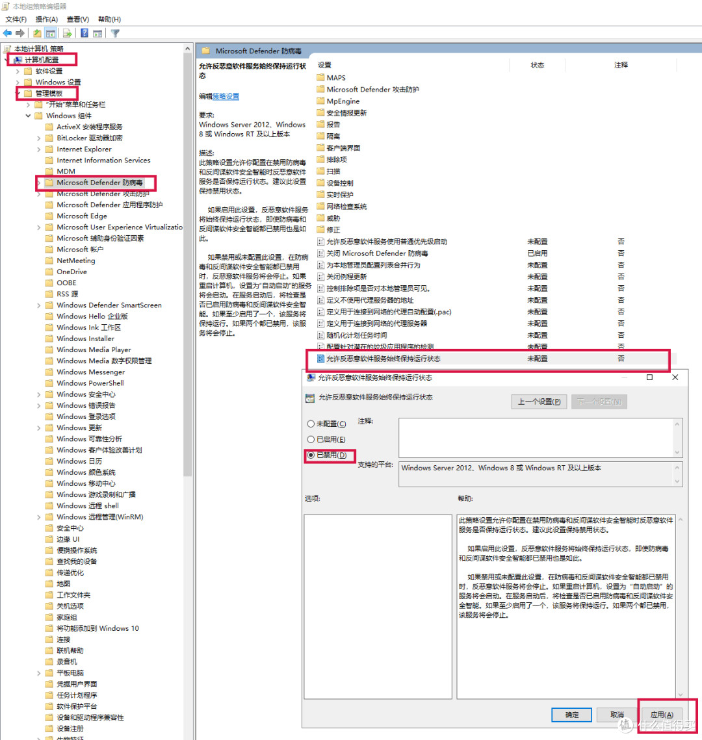Click the 本地计算机 策略 root scroll icon
The width and height of the screenshot is (702, 740).
(7, 49)
